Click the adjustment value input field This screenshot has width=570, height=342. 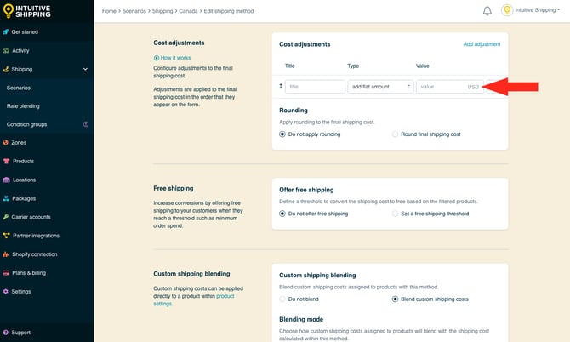tap(450, 87)
